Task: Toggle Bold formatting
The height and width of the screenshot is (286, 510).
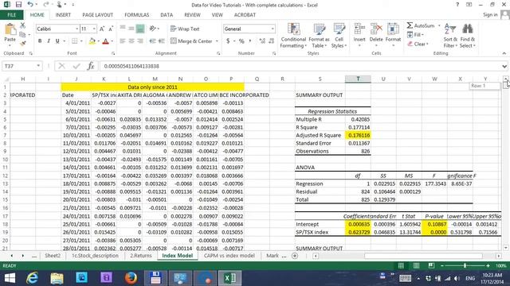Action: click(x=40, y=41)
